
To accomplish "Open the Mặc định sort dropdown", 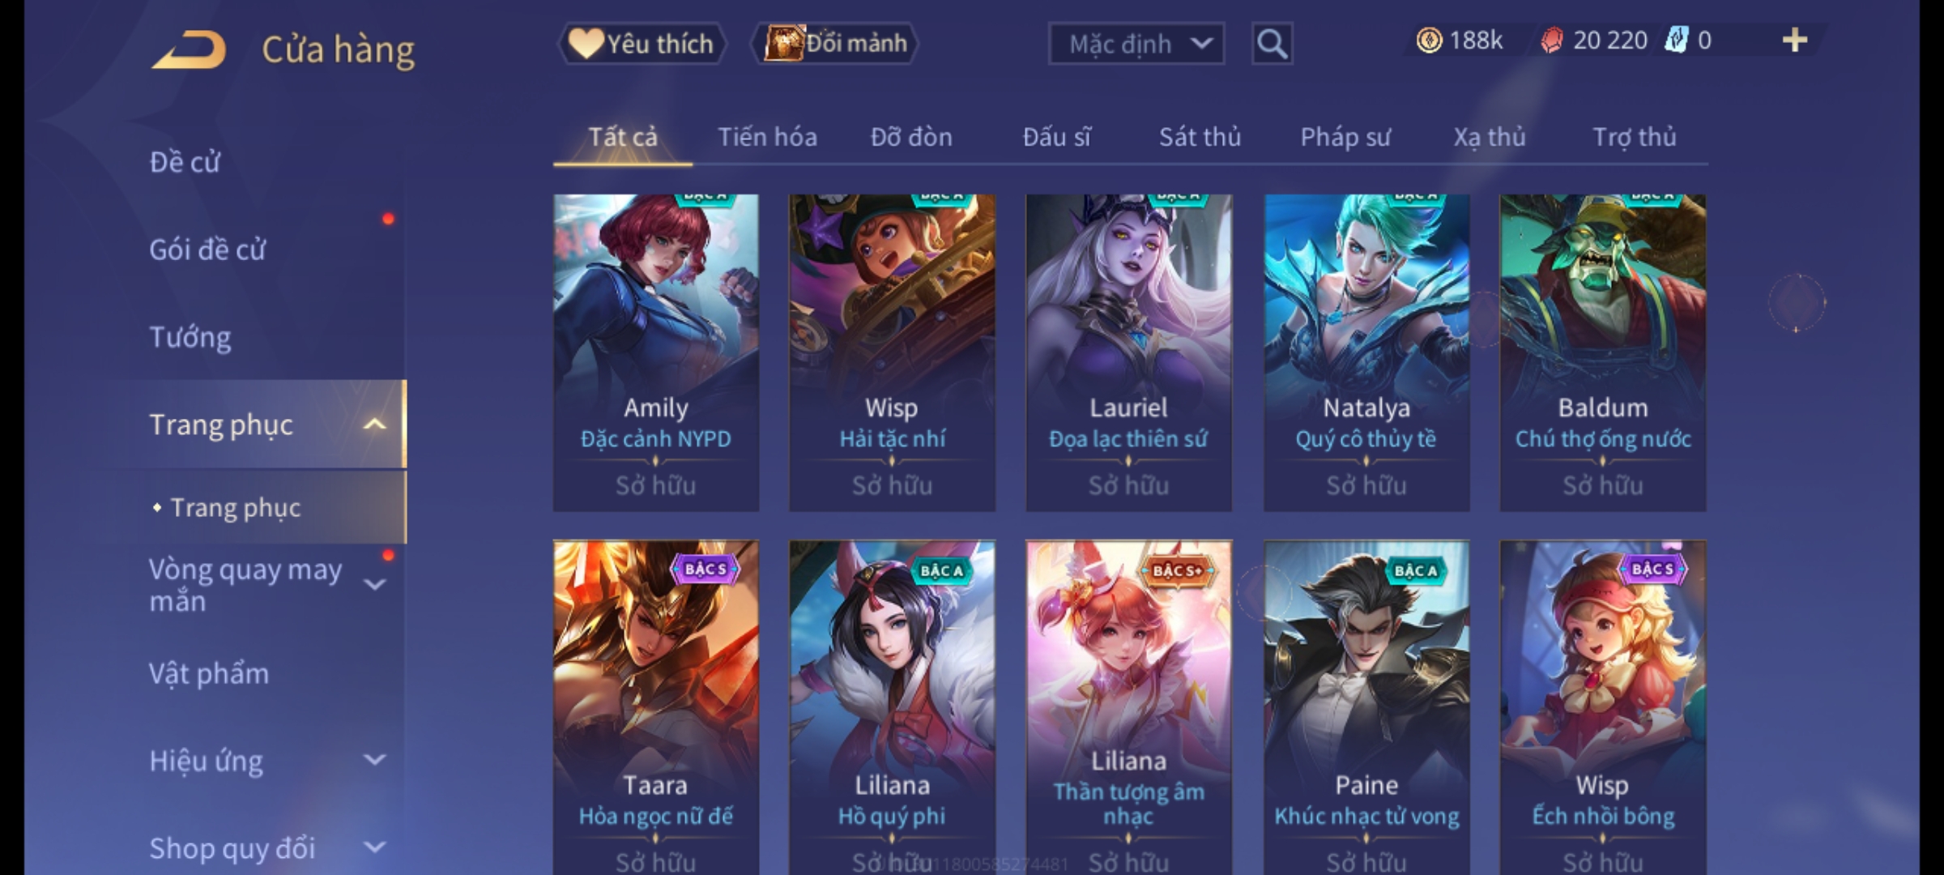I will pyautogui.click(x=1136, y=44).
